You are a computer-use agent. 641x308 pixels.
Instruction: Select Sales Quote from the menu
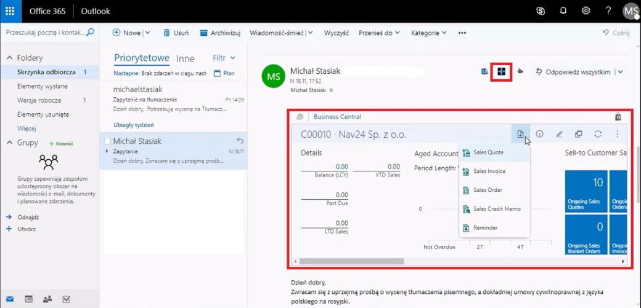[495, 152]
